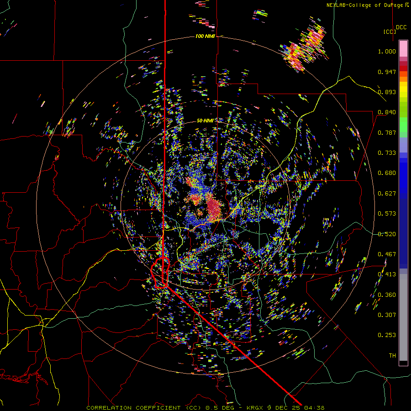This screenshot has height=411, width=411.
Task: Click the 50 NMI range ring label
Action: (205, 121)
